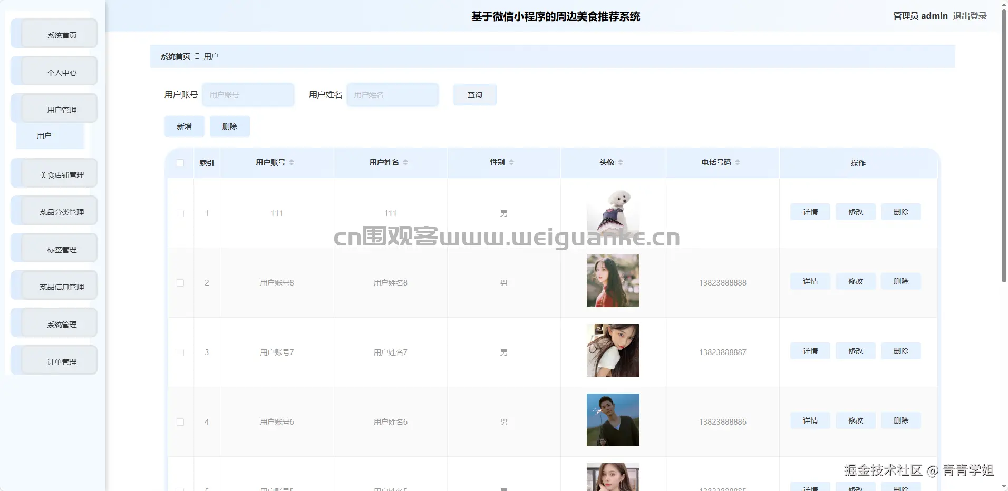Click phone number 13823888887
This screenshot has height=491, width=1008.
coord(723,352)
